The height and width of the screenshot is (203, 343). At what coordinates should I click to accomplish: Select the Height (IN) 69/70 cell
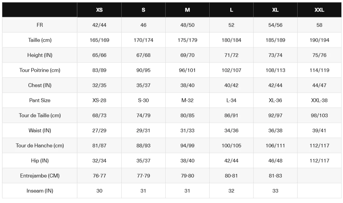point(187,55)
